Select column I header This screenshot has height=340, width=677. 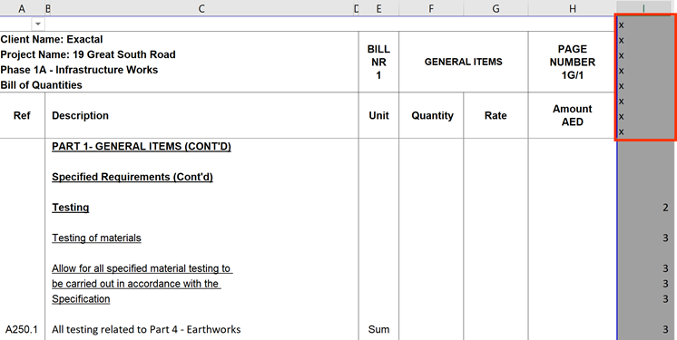click(x=643, y=8)
